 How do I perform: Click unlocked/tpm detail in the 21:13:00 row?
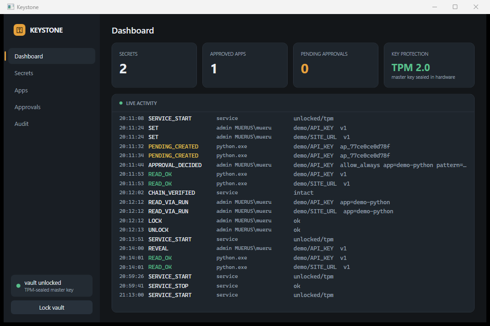[314, 295]
